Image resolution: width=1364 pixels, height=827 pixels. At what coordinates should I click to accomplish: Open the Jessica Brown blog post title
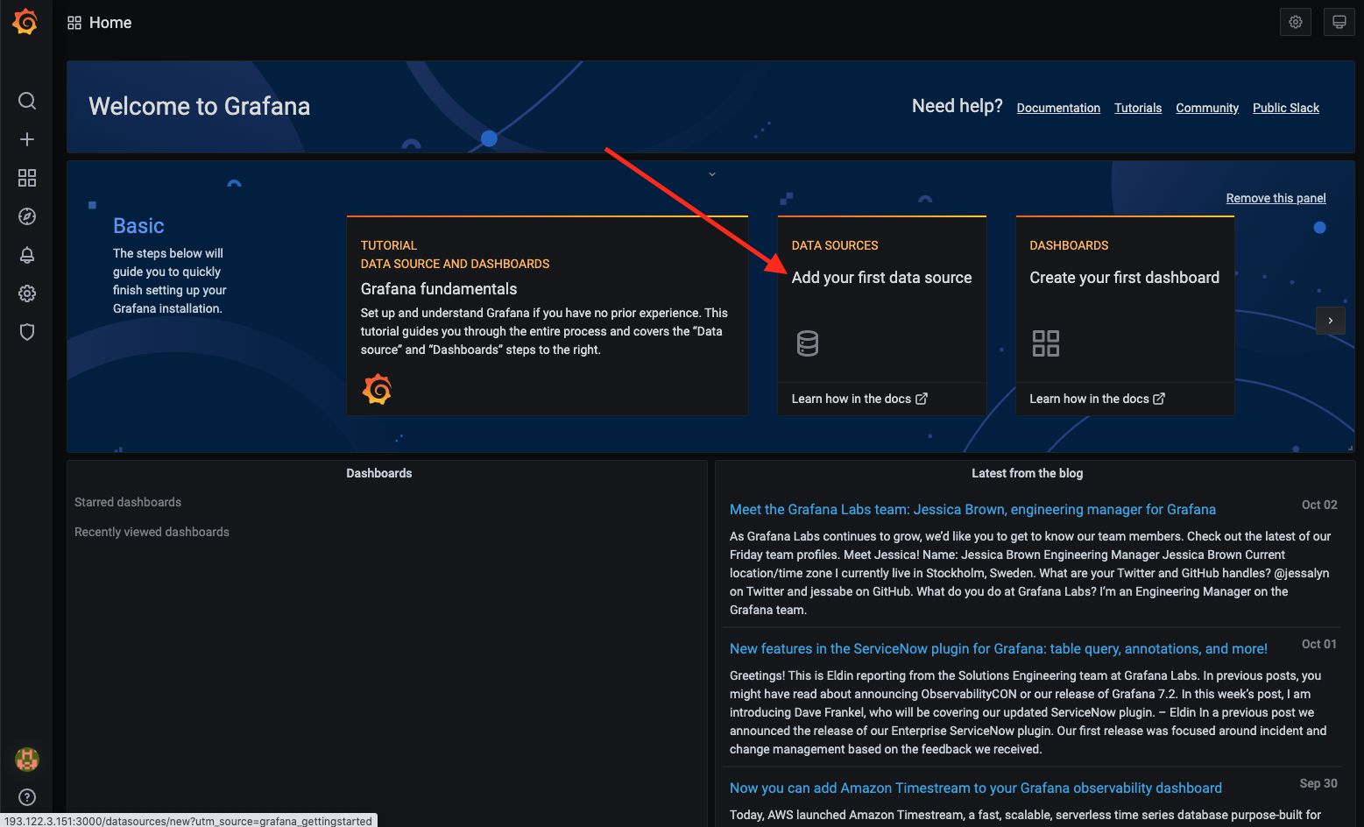[972, 509]
